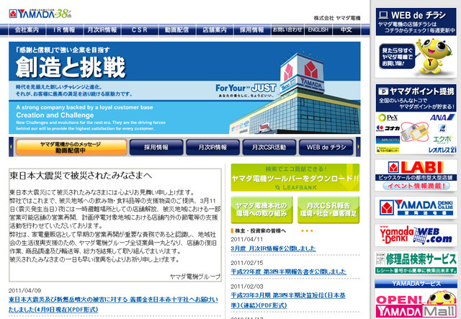Image resolution: width=461 pixels, height=319 pixels.
Task: Click the ANA partner logo
Action: point(442,117)
